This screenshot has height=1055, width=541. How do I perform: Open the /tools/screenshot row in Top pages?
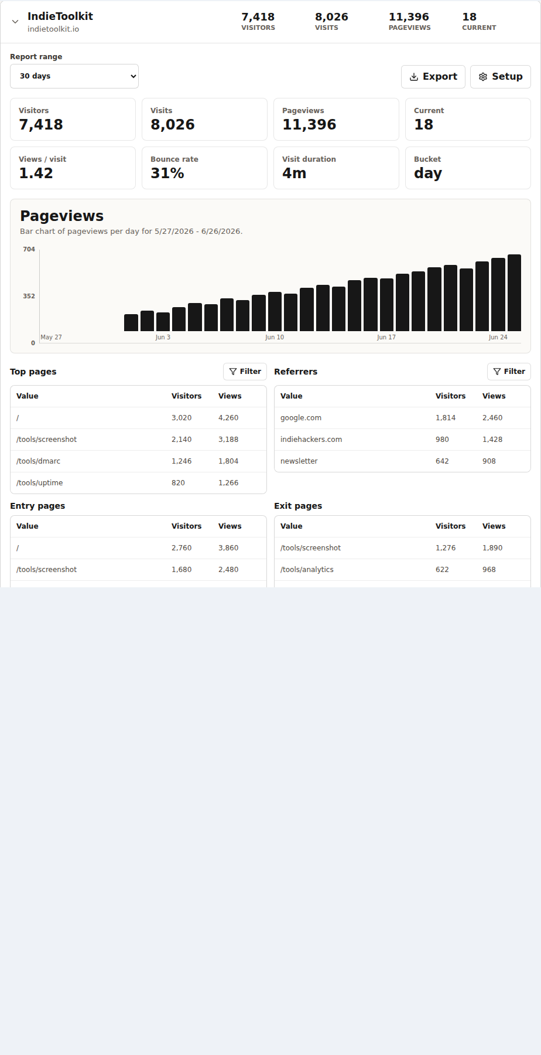pos(138,440)
